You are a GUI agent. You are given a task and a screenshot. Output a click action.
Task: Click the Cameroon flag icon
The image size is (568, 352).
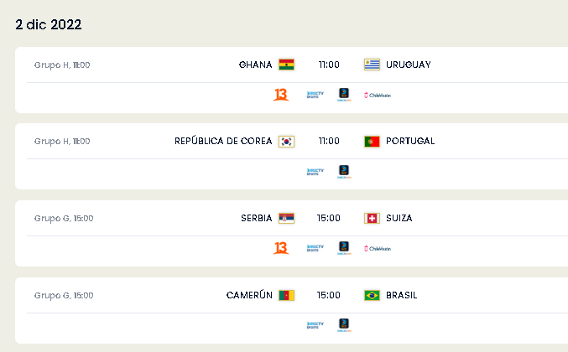pos(286,295)
